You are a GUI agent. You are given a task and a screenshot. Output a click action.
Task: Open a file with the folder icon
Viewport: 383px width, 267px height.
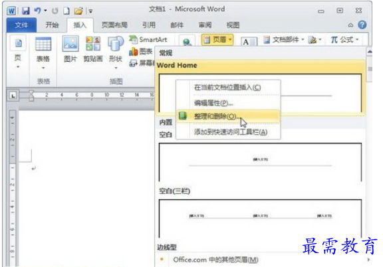tap(78, 11)
